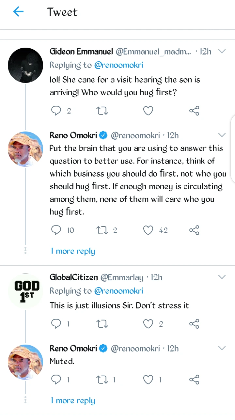Tap the back arrow in header

pyautogui.click(x=18, y=12)
